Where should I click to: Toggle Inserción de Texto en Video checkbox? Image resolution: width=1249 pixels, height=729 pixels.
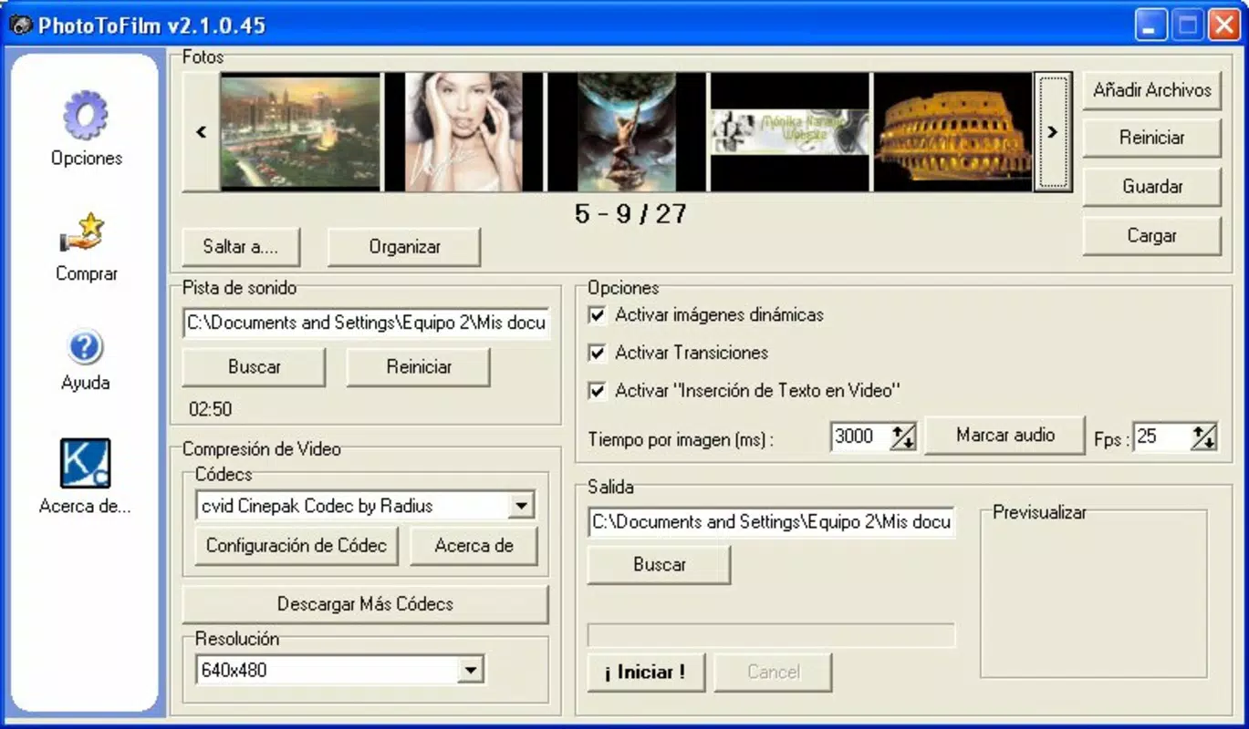(x=598, y=391)
